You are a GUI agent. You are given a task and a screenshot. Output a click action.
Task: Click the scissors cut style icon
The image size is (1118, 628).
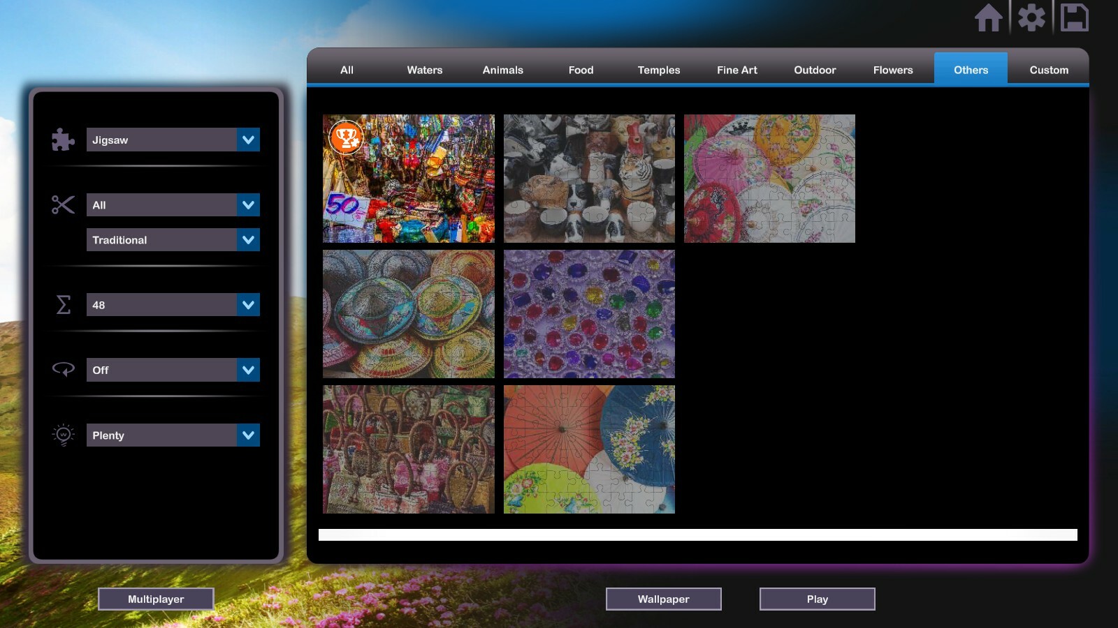pos(63,204)
